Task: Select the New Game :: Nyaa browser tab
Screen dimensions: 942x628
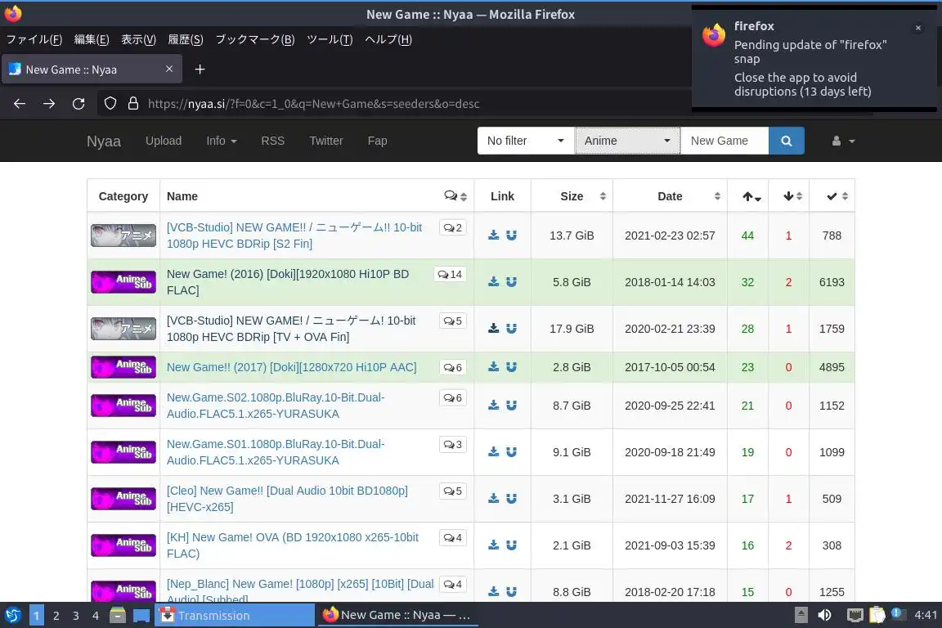Action: click(90, 70)
